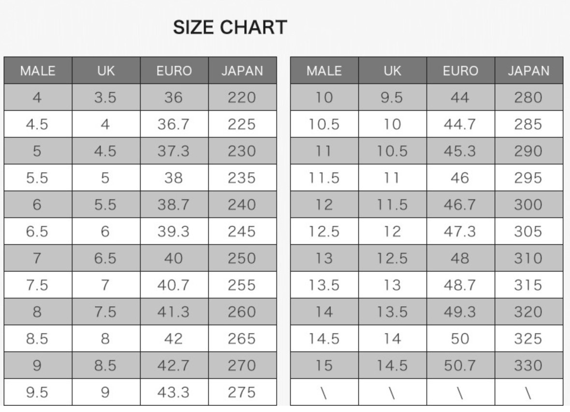The image size is (570, 412).
Task: Select the Japan size 290 cell
Action: pos(528,152)
